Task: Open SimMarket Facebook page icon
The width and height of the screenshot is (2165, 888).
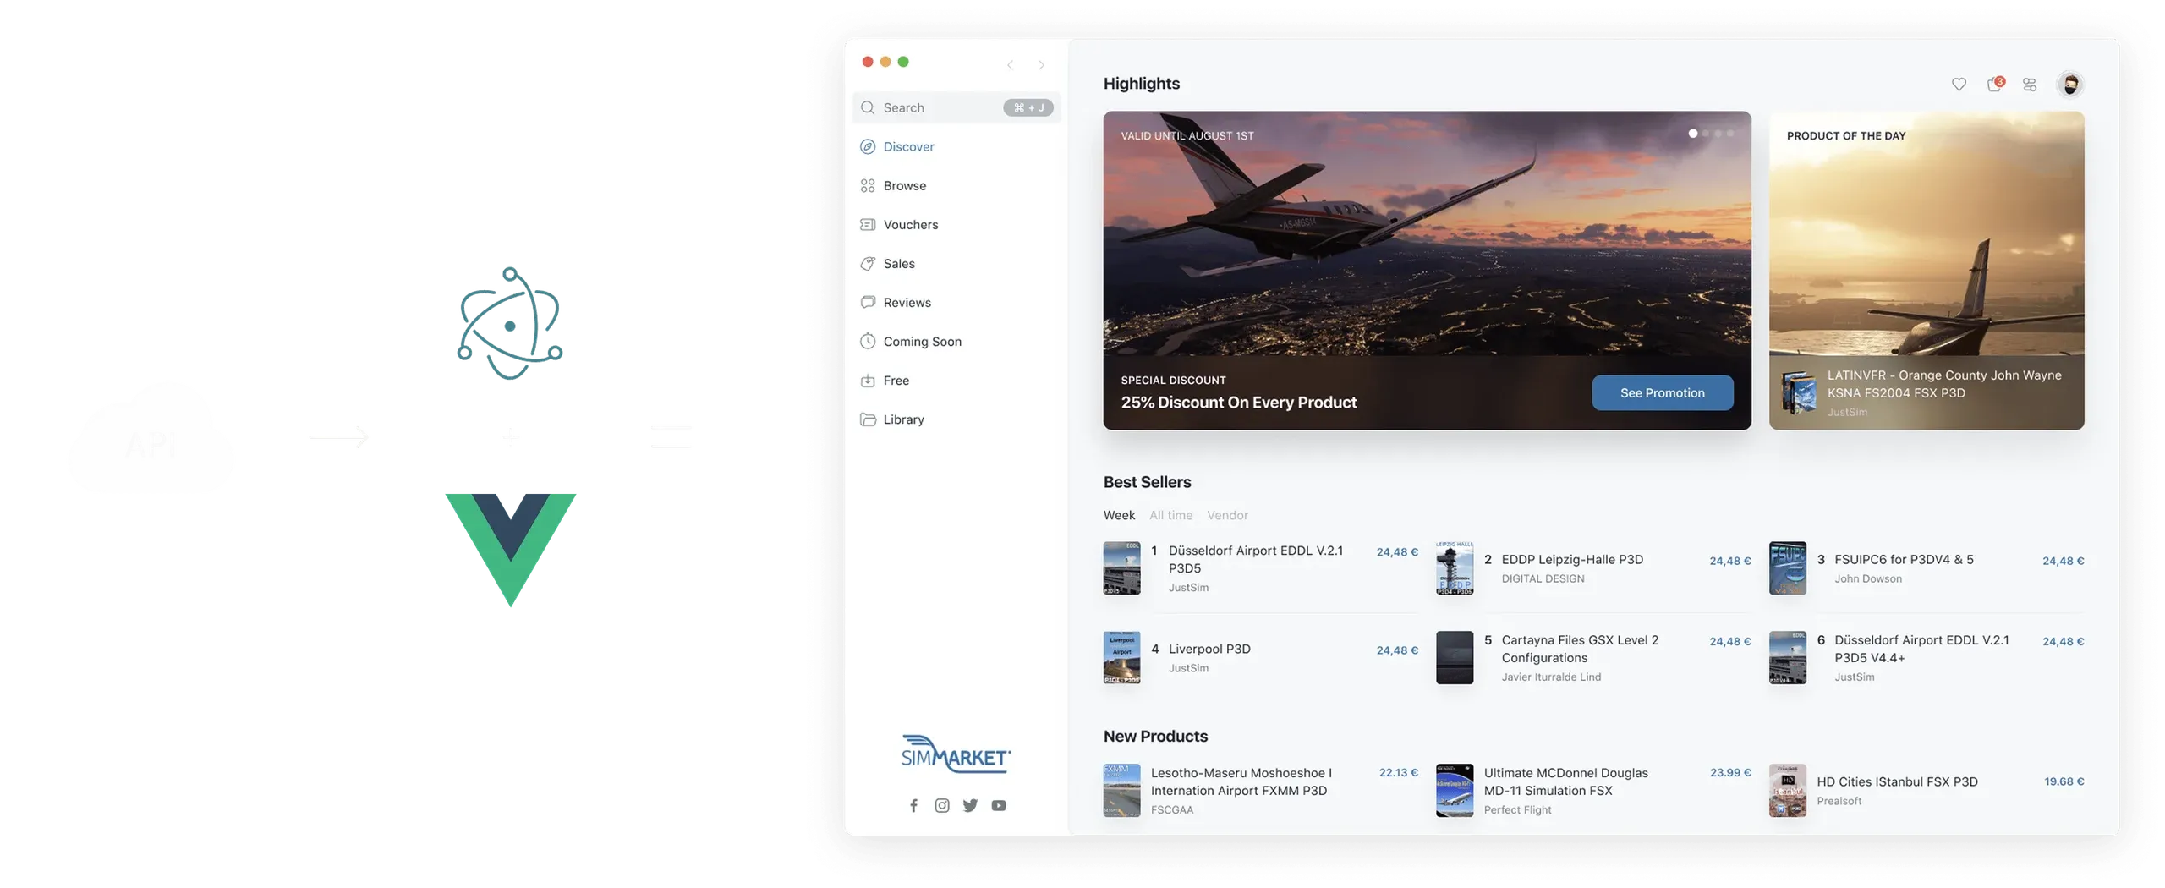Action: (913, 805)
